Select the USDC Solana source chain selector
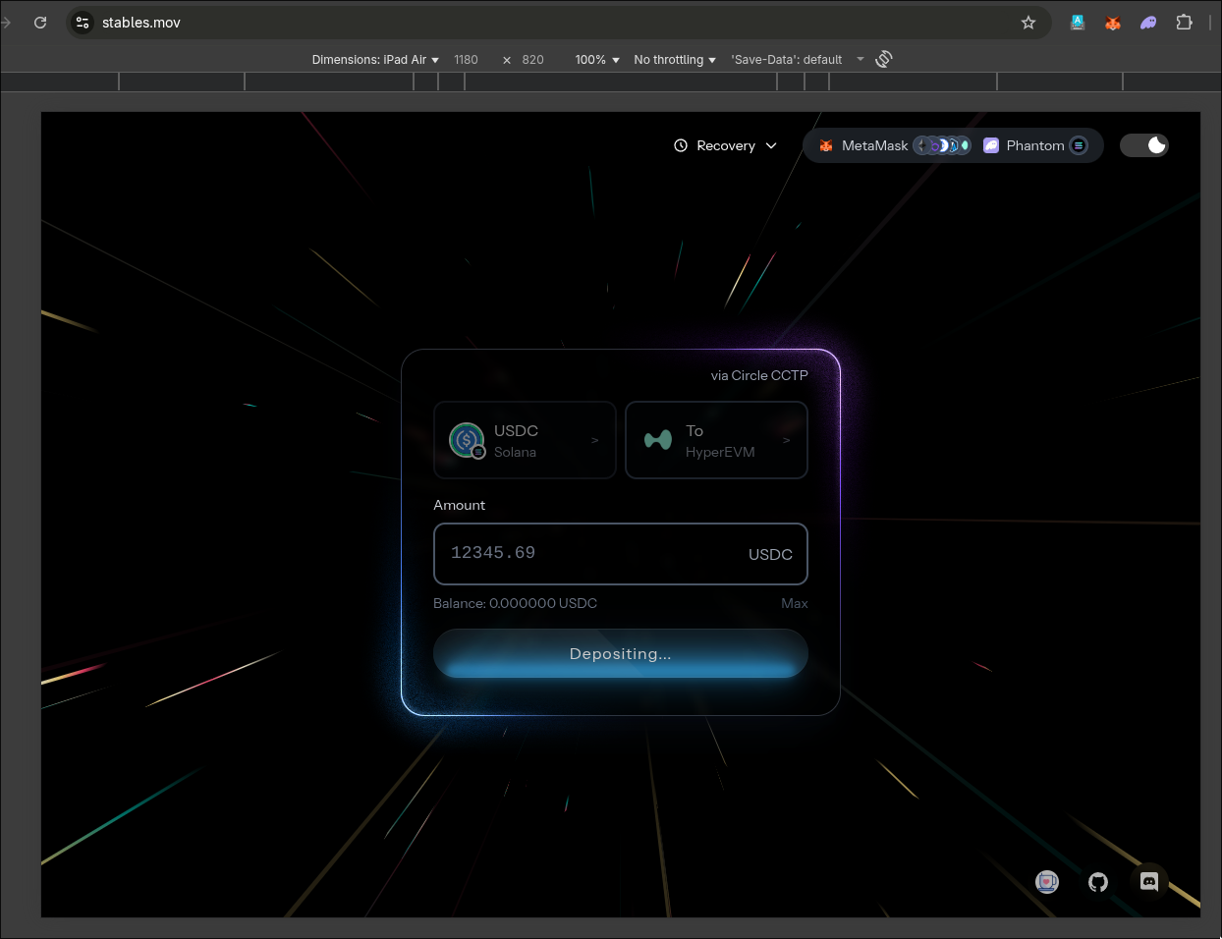The width and height of the screenshot is (1222, 939). (x=525, y=440)
